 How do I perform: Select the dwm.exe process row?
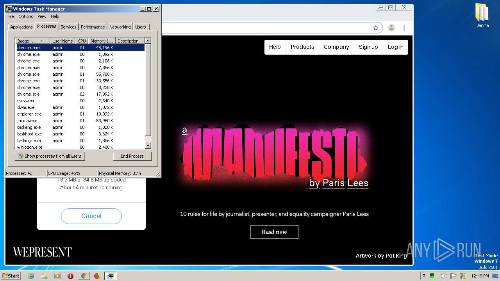point(80,107)
